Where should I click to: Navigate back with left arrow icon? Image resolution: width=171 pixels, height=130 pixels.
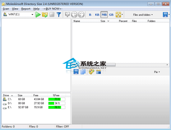click(74, 15)
